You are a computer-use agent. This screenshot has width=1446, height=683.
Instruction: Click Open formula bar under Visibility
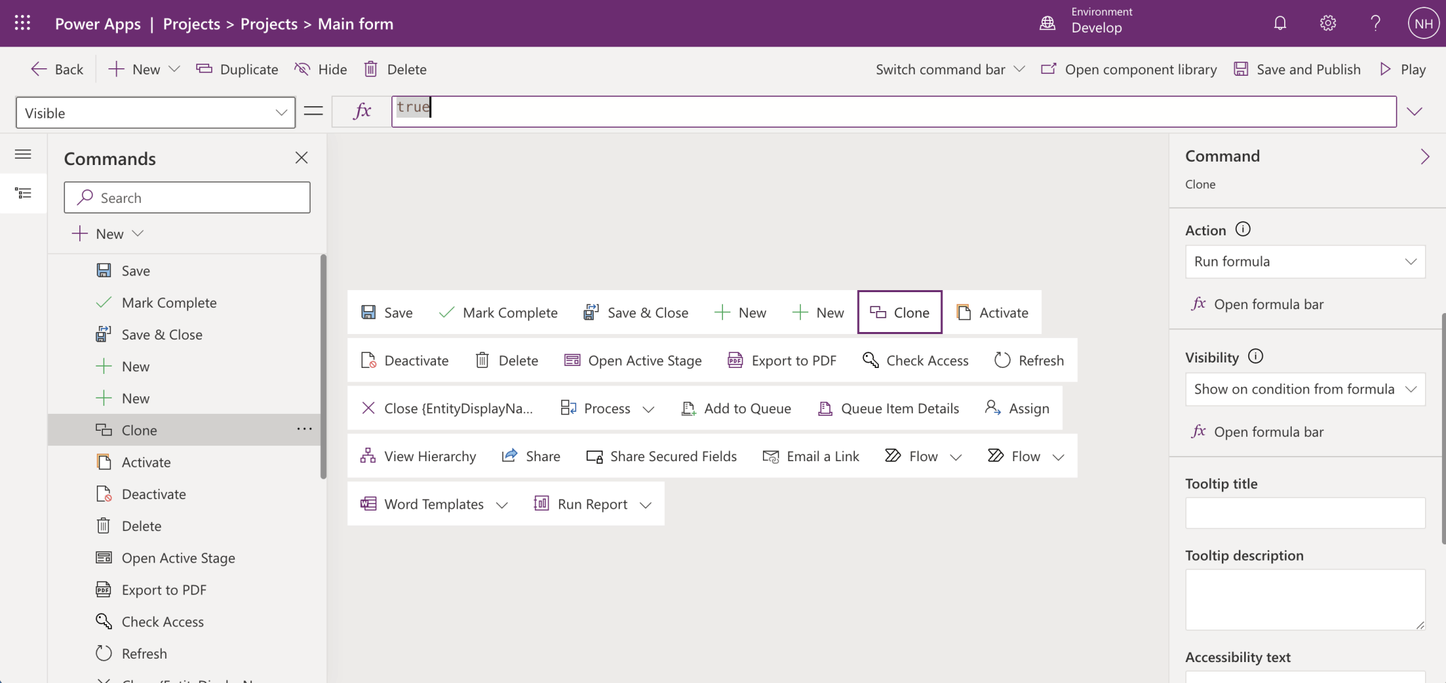(1268, 432)
